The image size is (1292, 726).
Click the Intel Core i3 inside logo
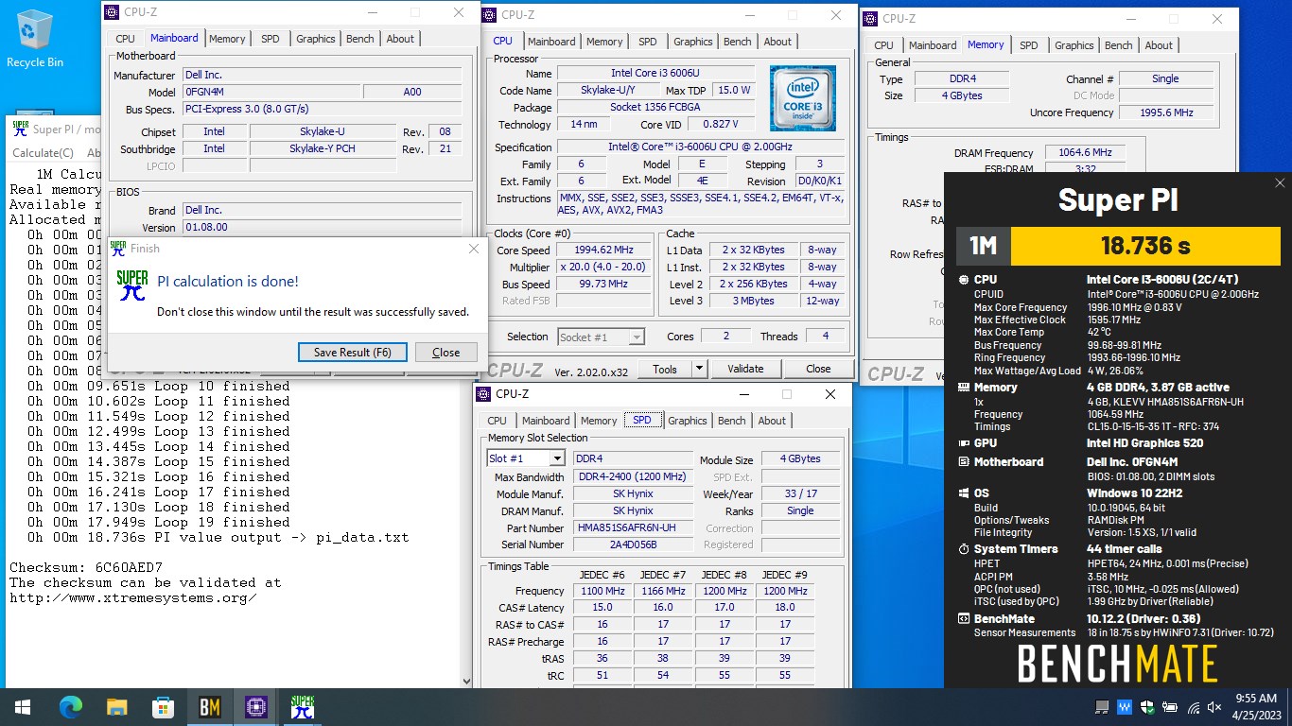[x=802, y=98]
